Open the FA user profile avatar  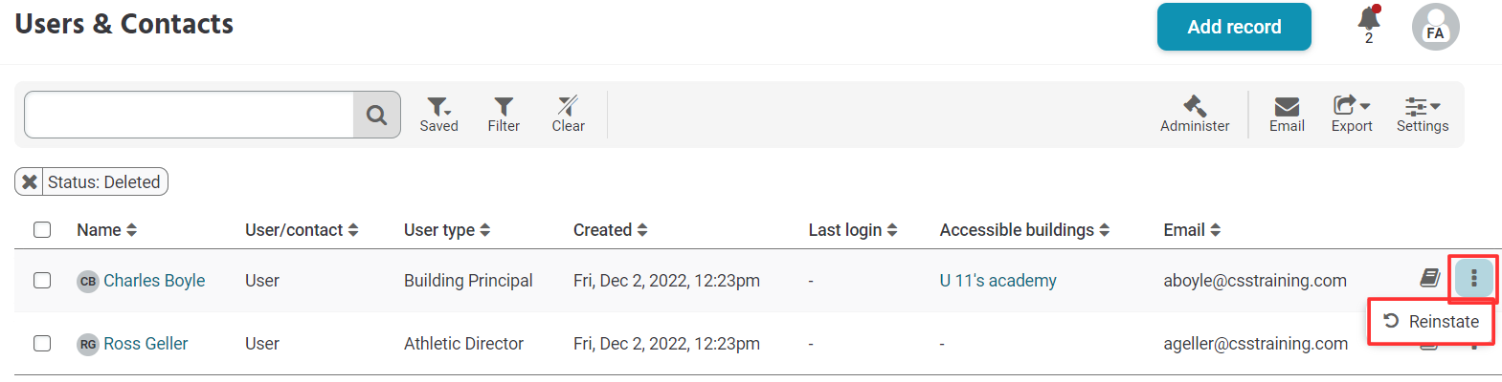pyautogui.click(x=1435, y=27)
